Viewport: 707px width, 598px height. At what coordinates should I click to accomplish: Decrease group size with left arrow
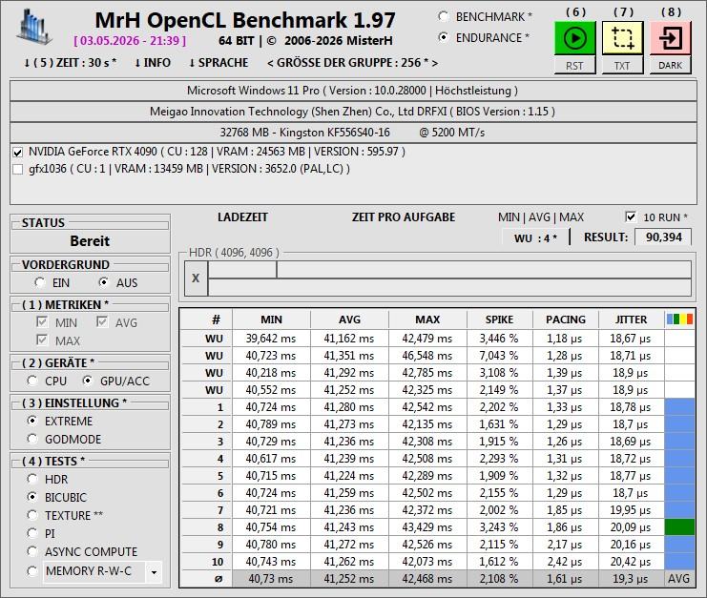pos(270,63)
